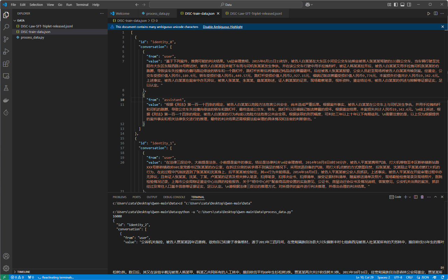Switch to DISC-Law-SFT-Triplet-released.jsonl editor tab

tap(256, 14)
